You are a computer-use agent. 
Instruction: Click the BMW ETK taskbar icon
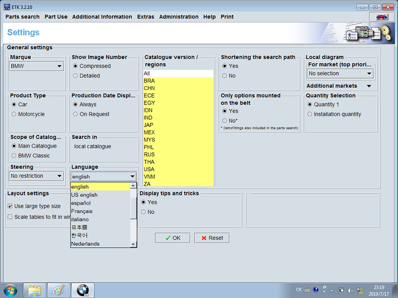pyautogui.click(x=83, y=290)
